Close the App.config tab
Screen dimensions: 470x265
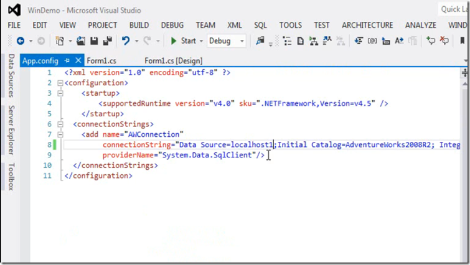pos(78,60)
